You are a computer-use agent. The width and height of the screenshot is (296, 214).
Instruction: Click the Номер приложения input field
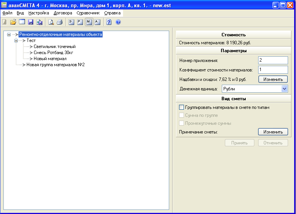tap(273, 60)
